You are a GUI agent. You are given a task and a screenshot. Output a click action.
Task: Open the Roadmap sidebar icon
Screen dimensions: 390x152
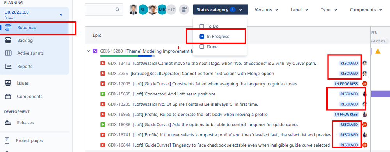point(8,28)
